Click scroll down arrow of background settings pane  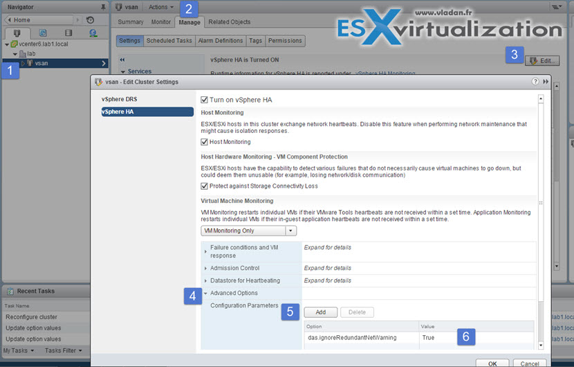pos(557,266)
